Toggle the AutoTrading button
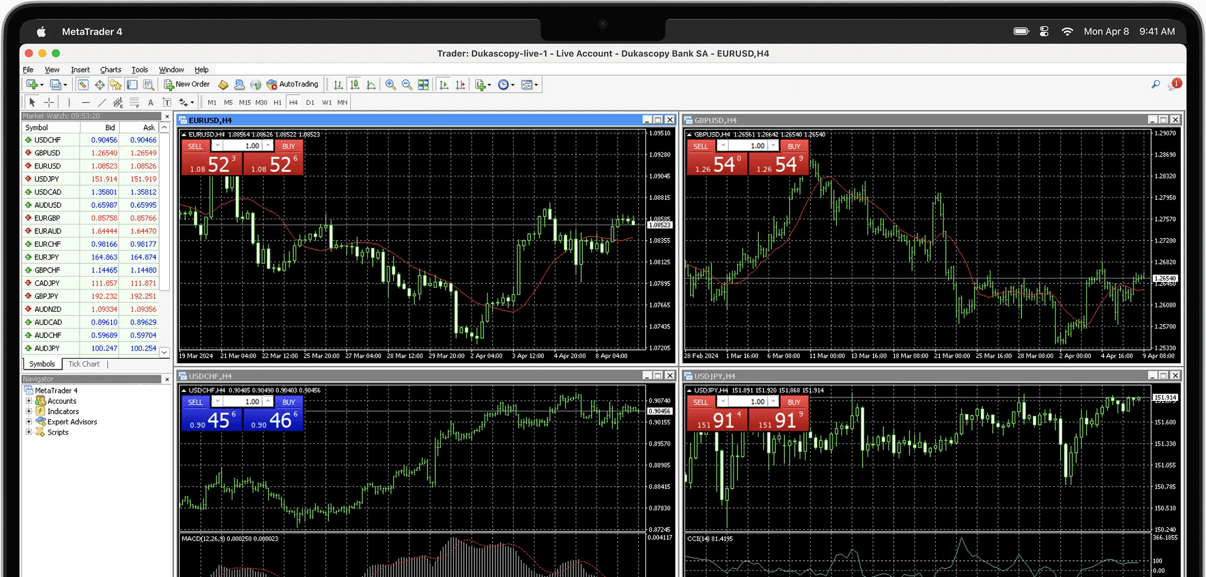The width and height of the screenshot is (1206, 577). [x=292, y=84]
